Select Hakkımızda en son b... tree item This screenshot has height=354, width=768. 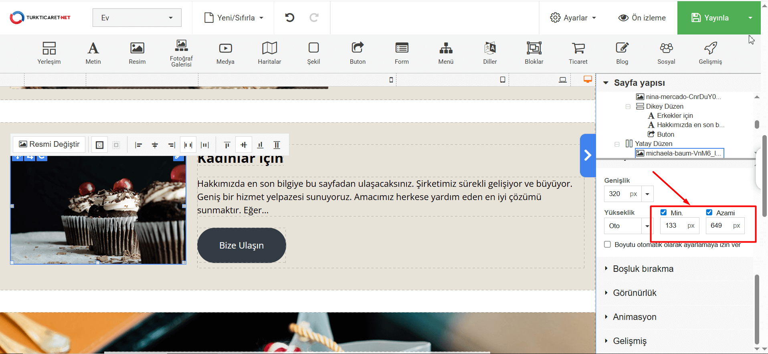point(686,125)
